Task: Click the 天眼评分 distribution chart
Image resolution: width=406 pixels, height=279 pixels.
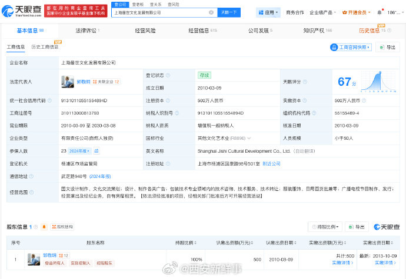Action: [x=378, y=82]
